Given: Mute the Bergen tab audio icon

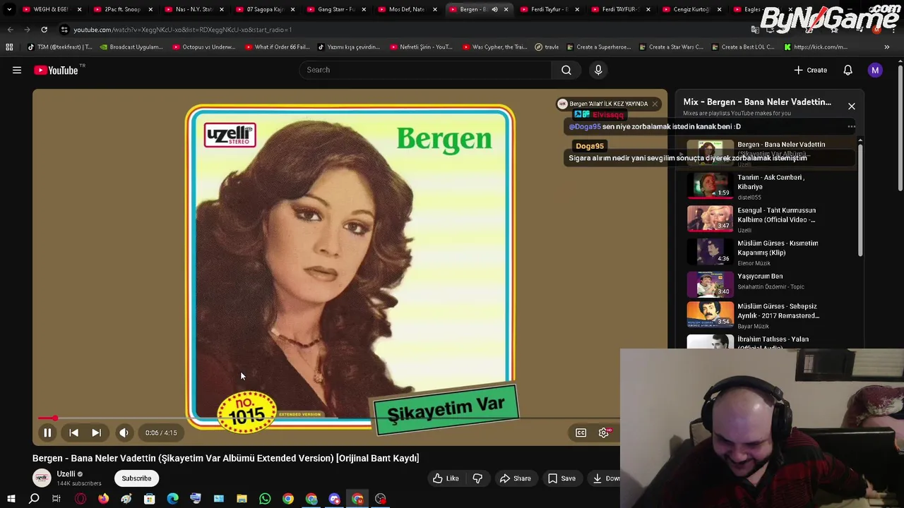Looking at the screenshot, I should 494,9.
